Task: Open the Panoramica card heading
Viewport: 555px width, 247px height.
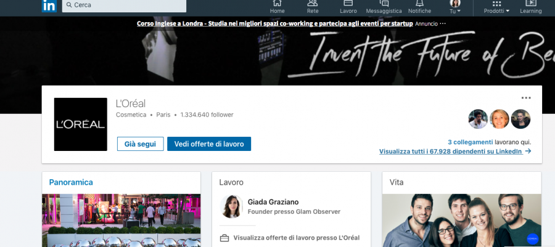Action: click(71, 182)
